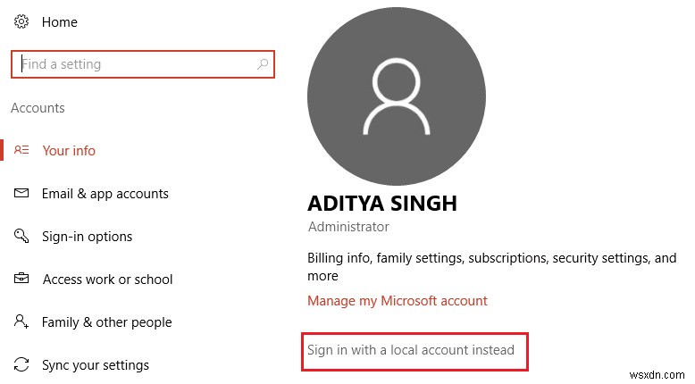
Task: Go to the Home label in the sidebar
Action: (60, 22)
